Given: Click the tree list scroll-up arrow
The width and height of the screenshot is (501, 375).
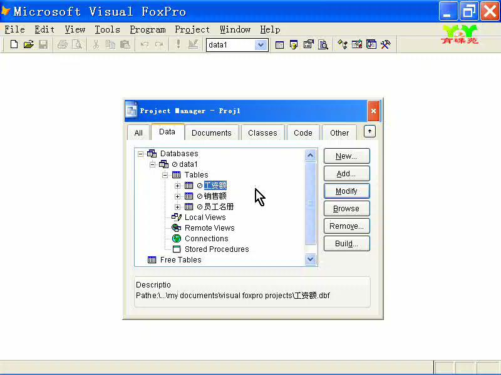Looking at the screenshot, I should pyautogui.click(x=310, y=155).
